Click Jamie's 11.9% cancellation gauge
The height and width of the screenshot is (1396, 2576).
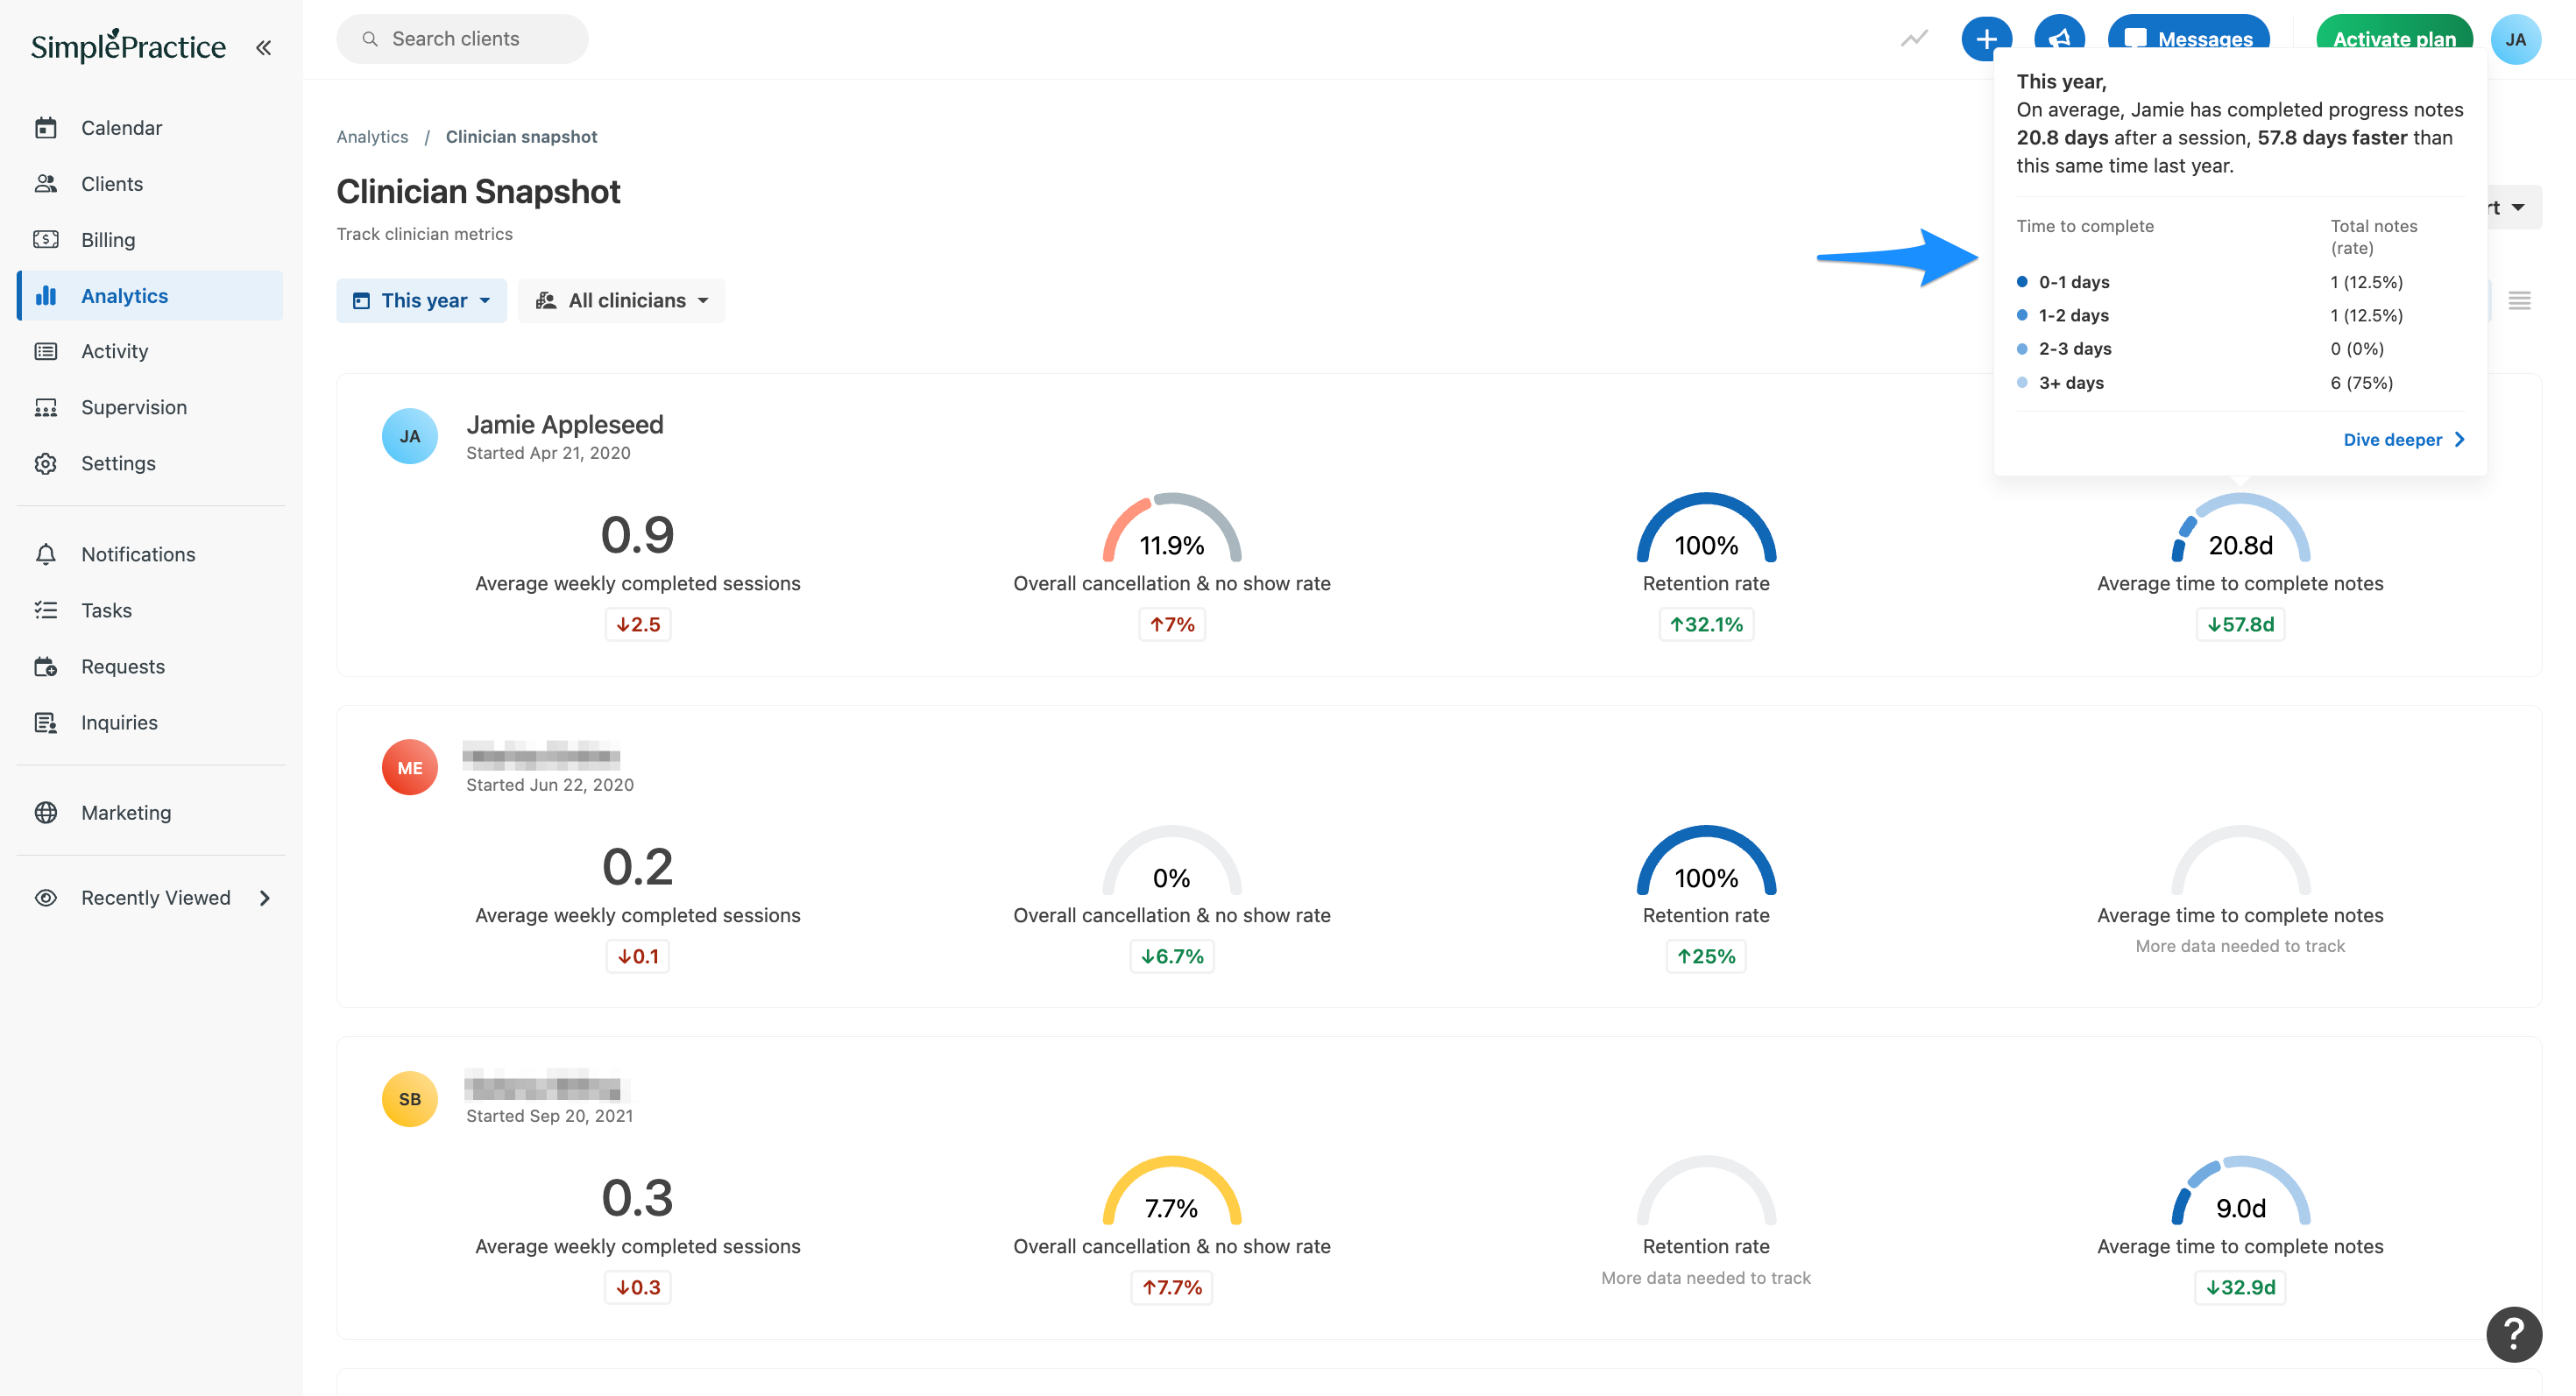(x=1172, y=527)
